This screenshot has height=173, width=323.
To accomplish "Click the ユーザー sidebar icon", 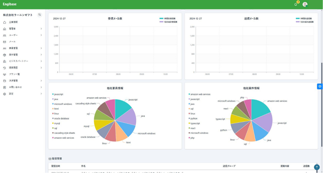I will 5,35.
